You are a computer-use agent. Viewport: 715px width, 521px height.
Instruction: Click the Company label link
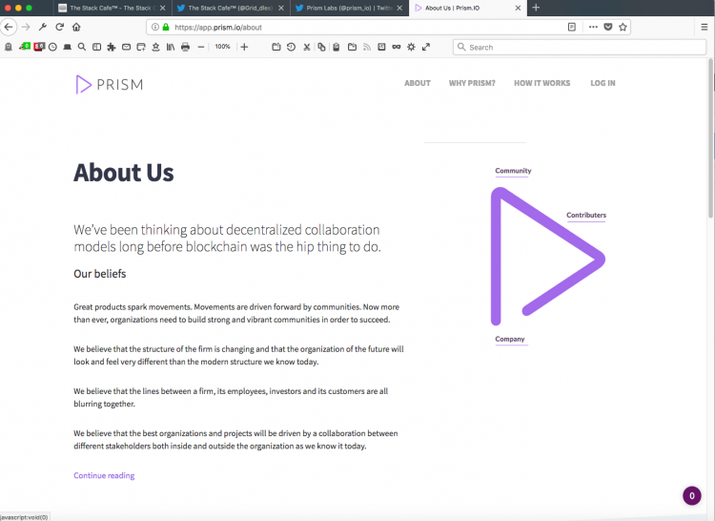pyautogui.click(x=510, y=339)
